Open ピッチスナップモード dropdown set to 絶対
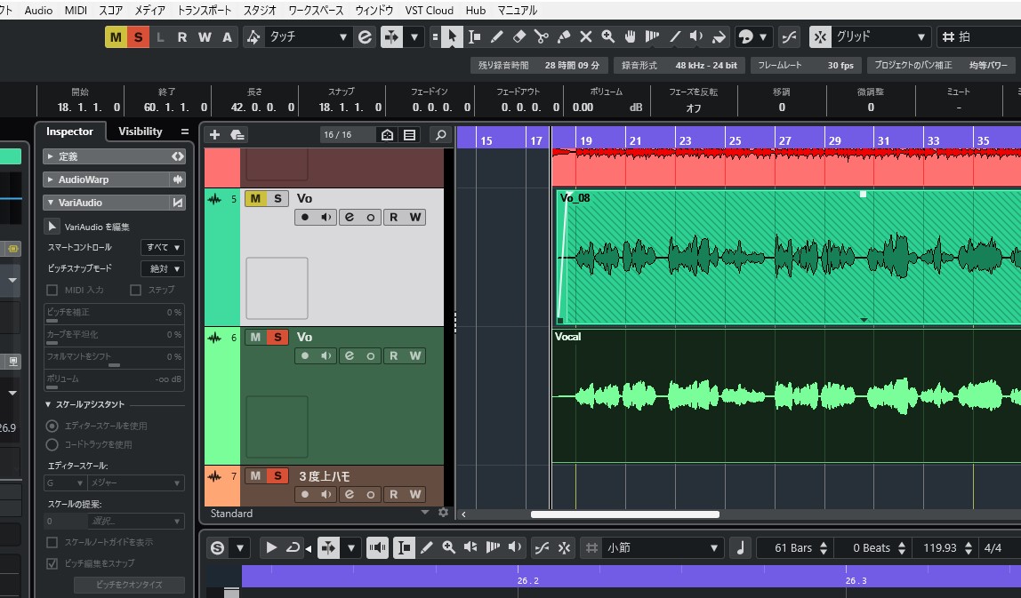Screen dimensions: 1021x598 (162, 268)
